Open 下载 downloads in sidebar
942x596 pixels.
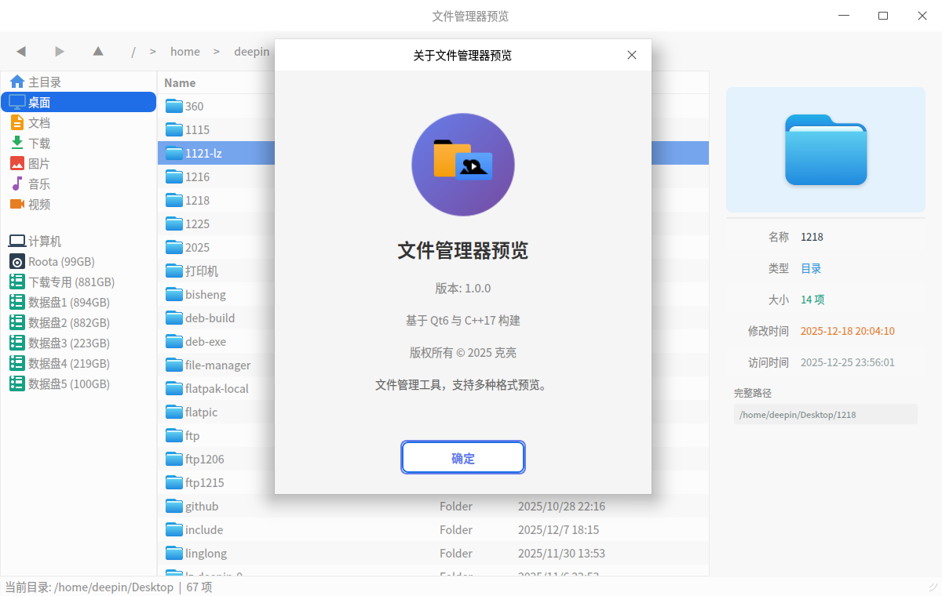tap(78, 143)
